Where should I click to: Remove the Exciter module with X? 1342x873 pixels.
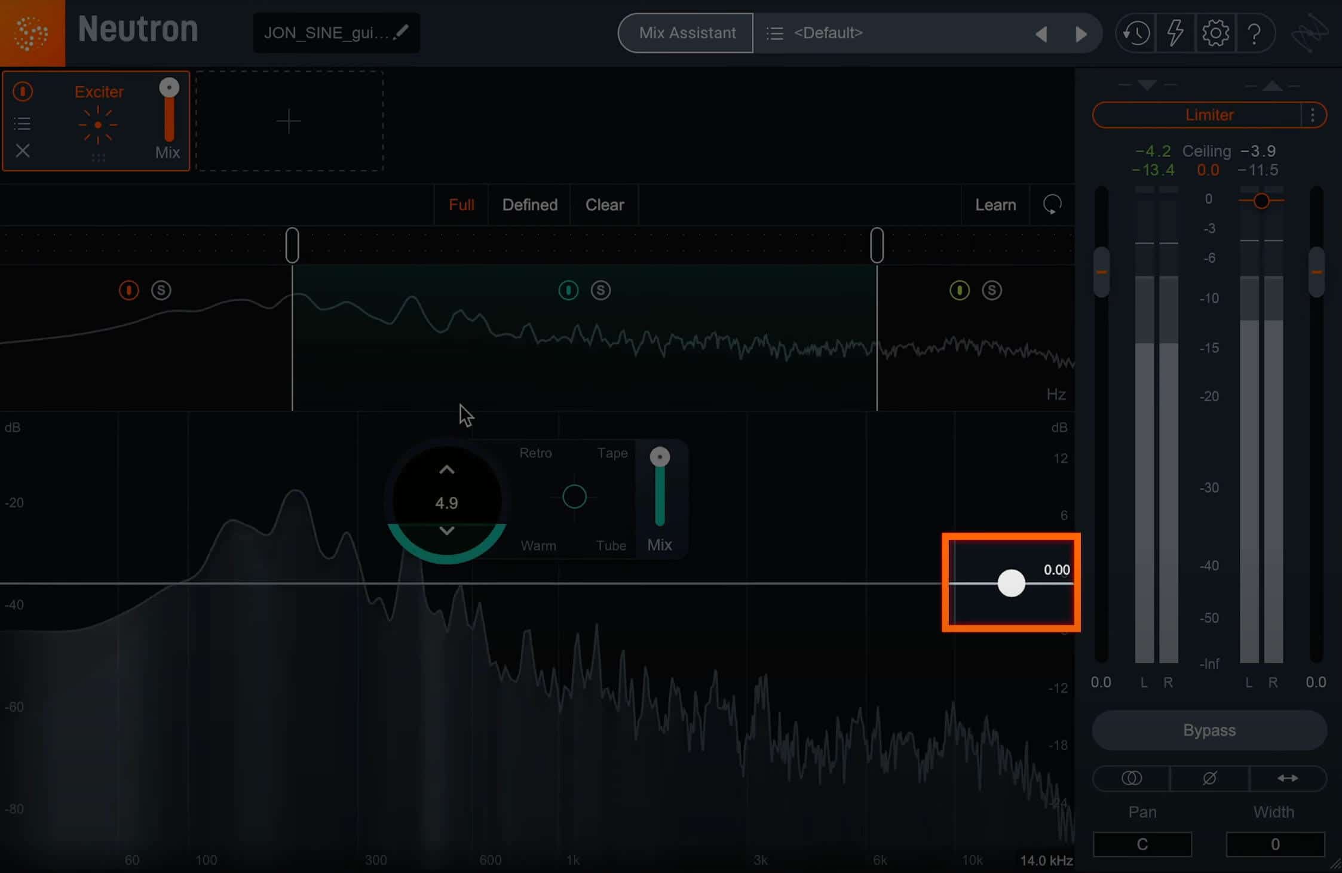coord(23,150)
